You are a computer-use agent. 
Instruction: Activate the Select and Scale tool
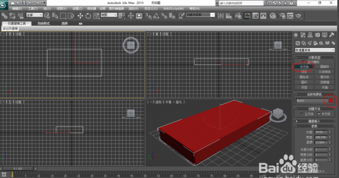[96, 15]
